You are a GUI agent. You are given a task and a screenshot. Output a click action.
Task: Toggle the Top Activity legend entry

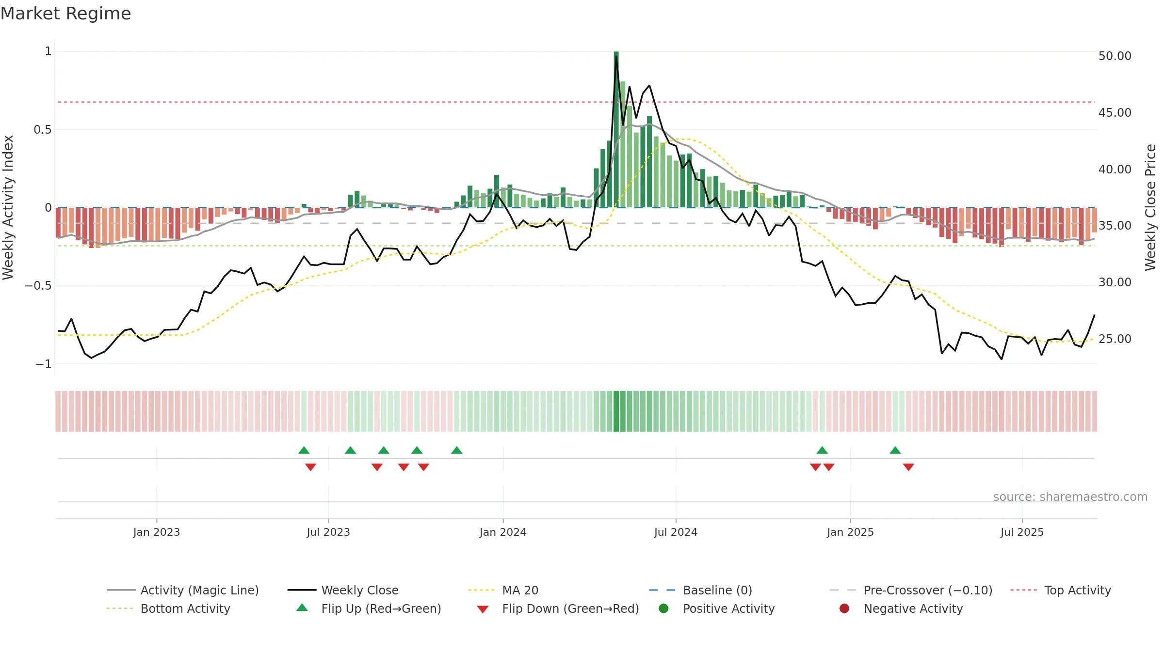click(x=1061, y=590)
